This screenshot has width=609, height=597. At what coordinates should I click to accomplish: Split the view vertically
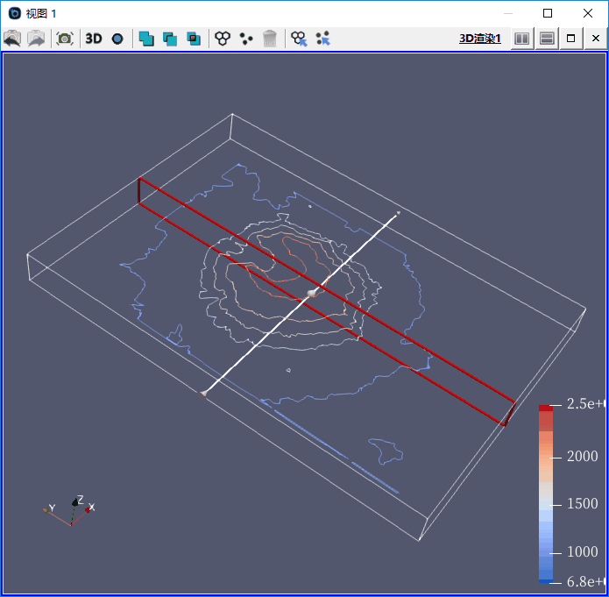point(547,39)
